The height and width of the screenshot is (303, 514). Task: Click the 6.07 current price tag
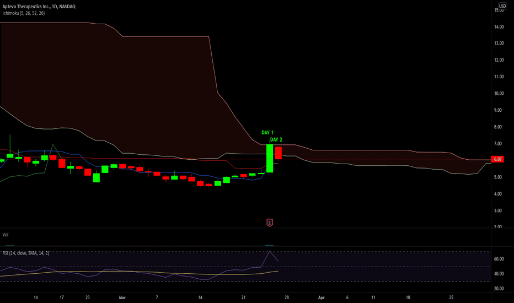pyautogui.click(x=497, y=159)
